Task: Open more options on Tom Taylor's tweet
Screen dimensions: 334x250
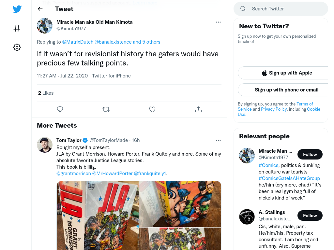Action: tap(218, 140)
